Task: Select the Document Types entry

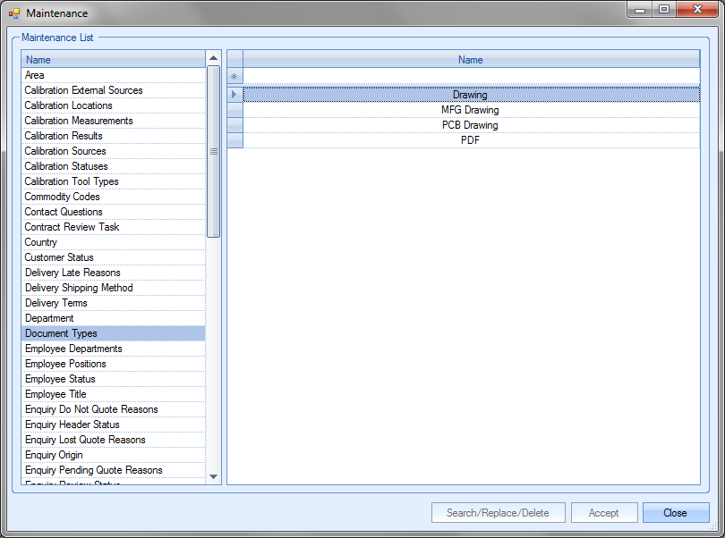Action: 61,333
